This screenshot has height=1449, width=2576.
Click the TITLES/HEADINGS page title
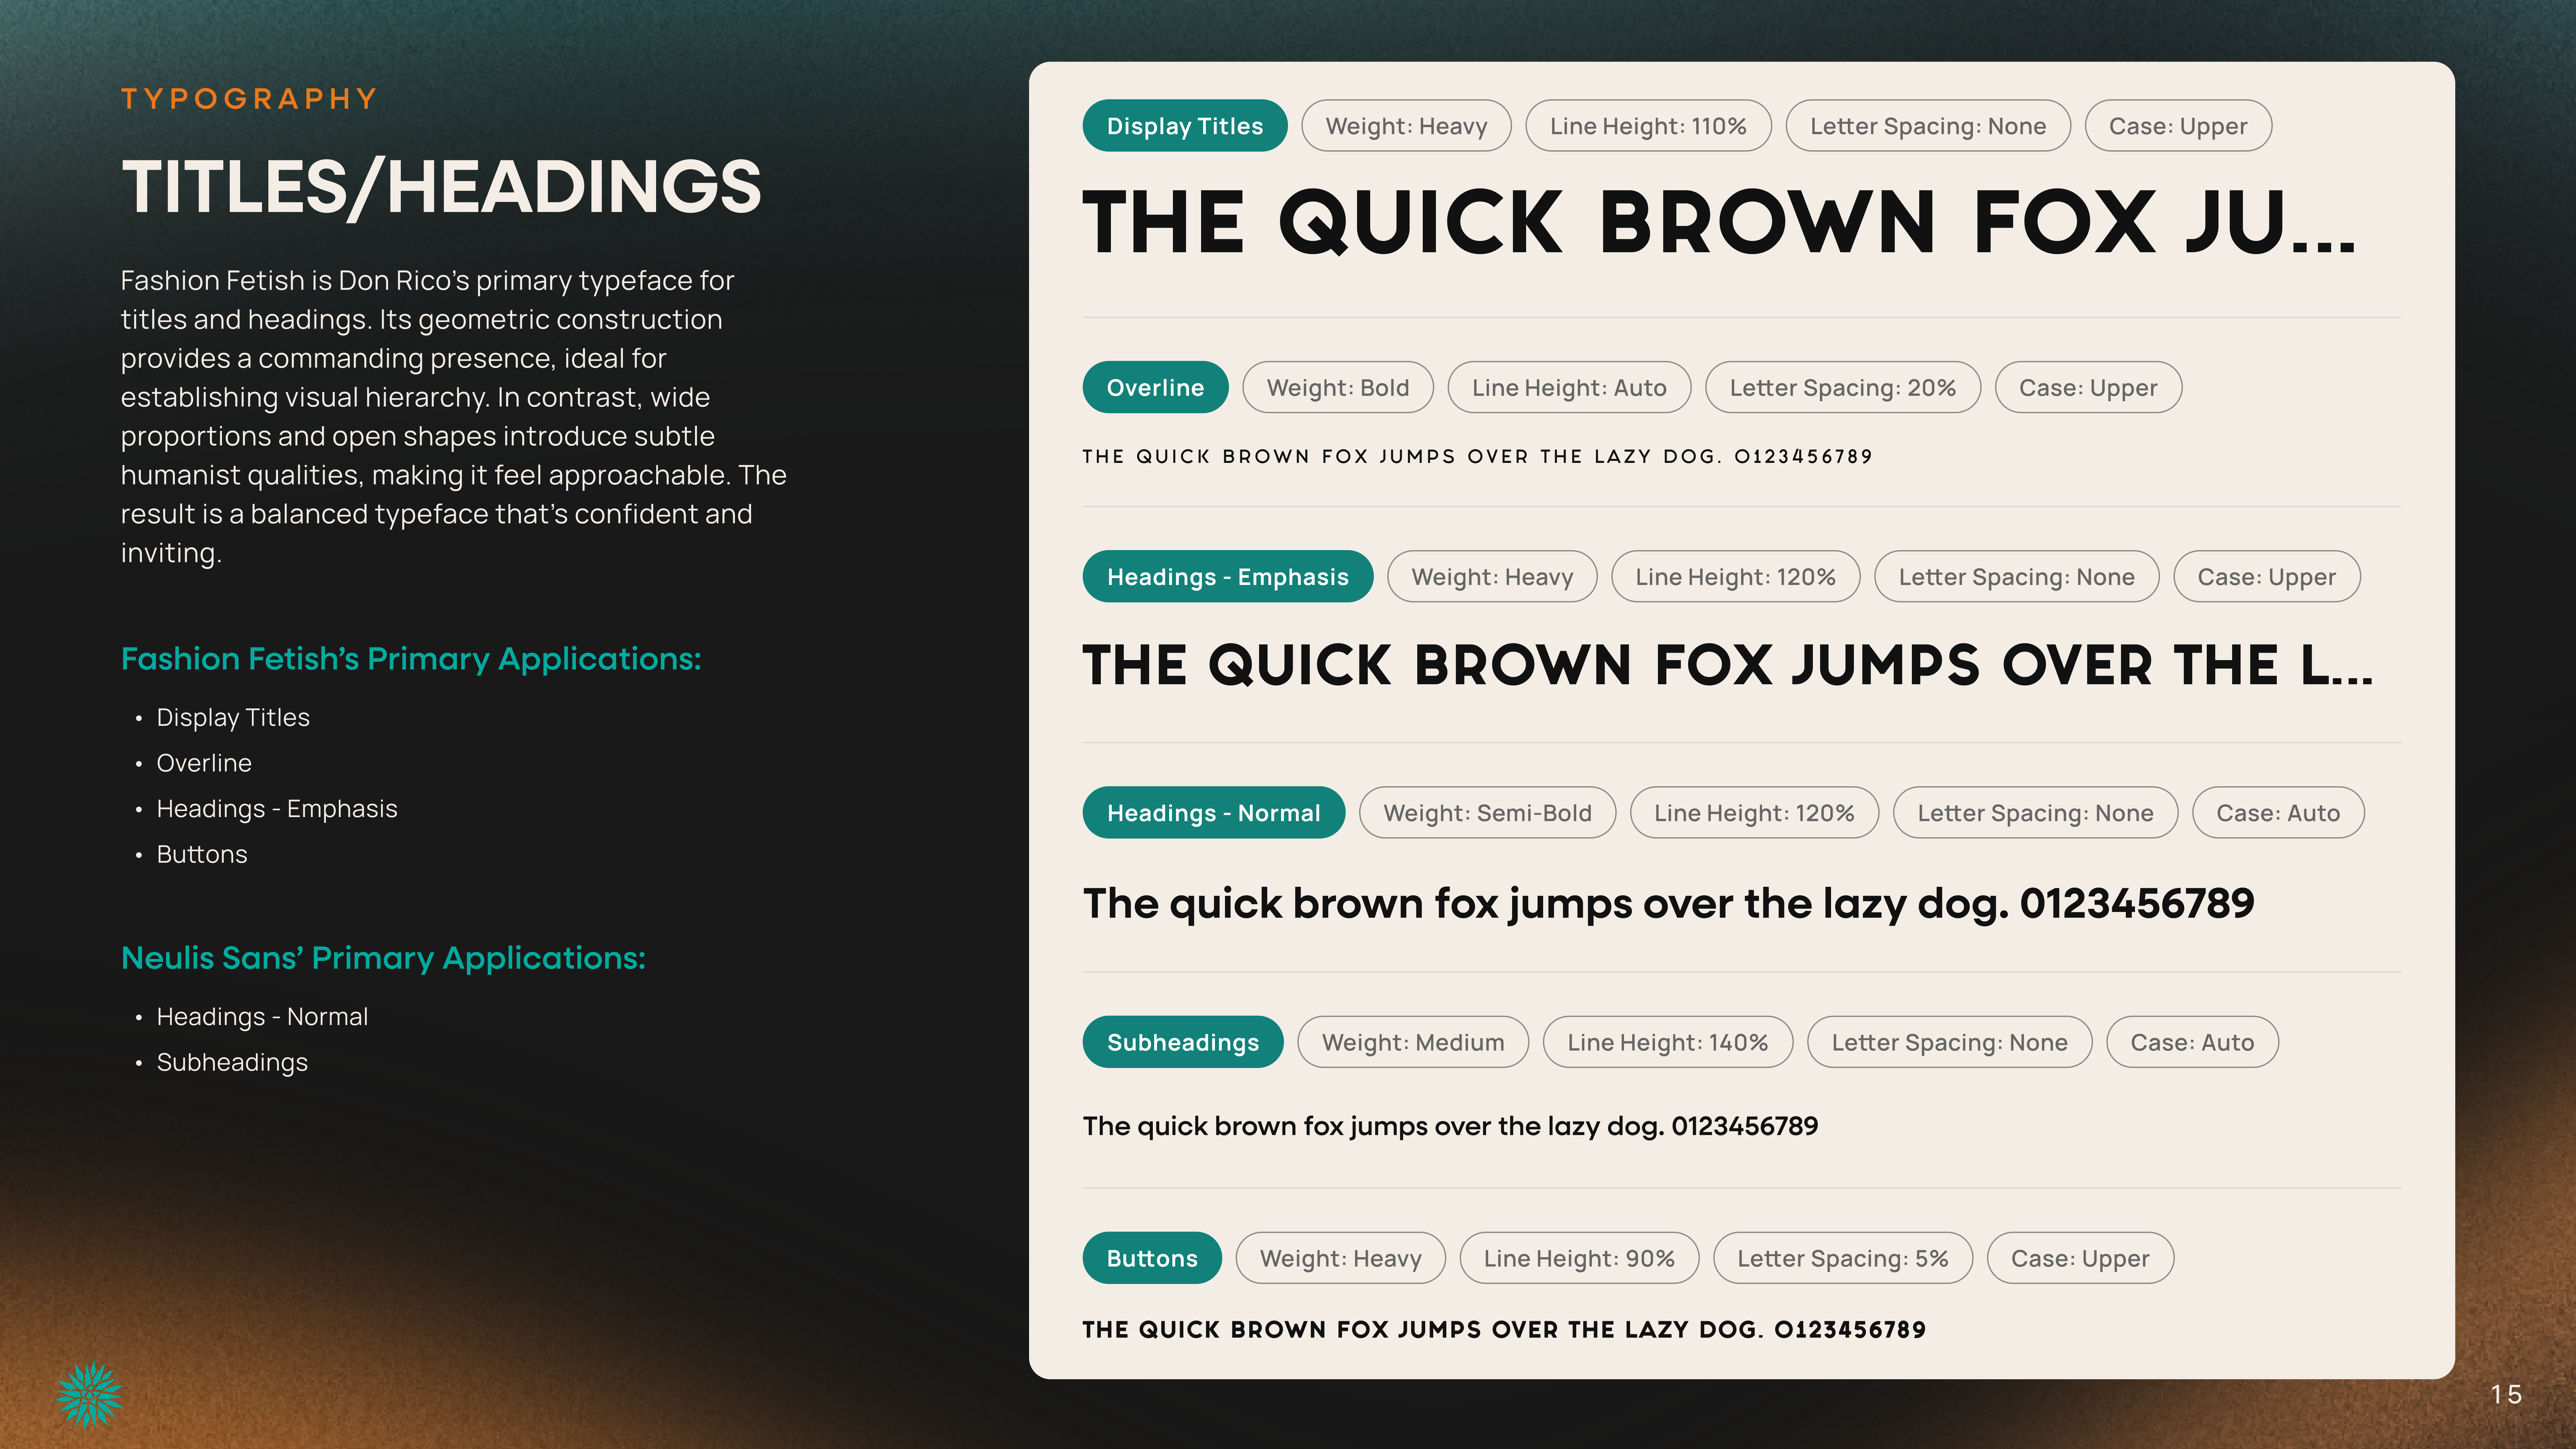click(x=441, y=187)
